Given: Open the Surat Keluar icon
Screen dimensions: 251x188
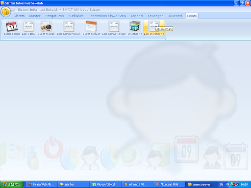Looking at the screenshot, I should coord(91,28).
